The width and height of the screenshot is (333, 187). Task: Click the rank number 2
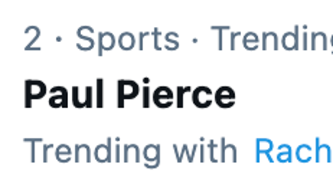click(x=32, y=38)
